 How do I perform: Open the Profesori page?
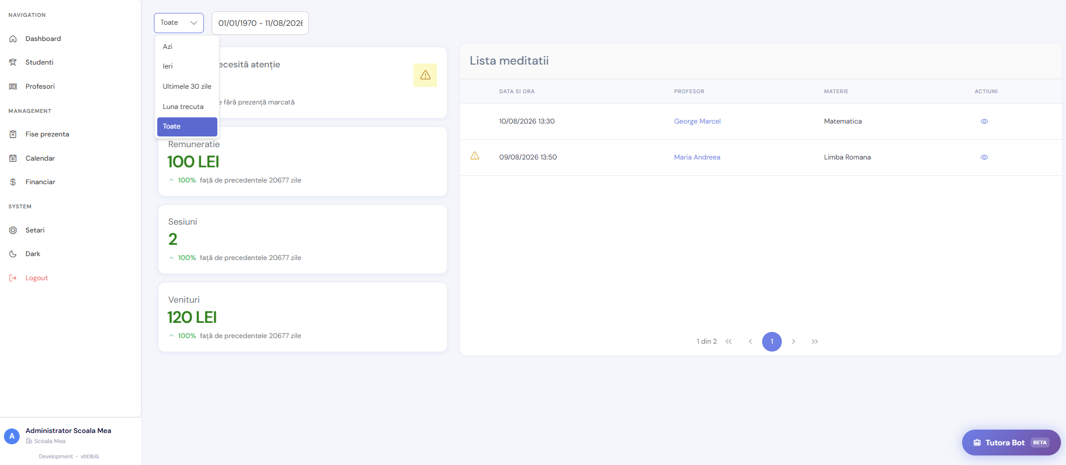coord(40,86)
